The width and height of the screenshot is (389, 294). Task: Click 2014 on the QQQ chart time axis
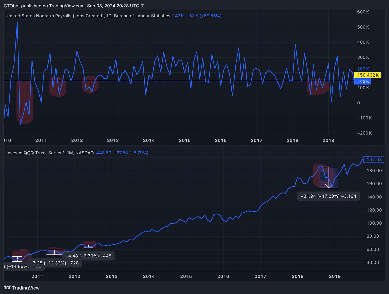click(x=149, y=276)
